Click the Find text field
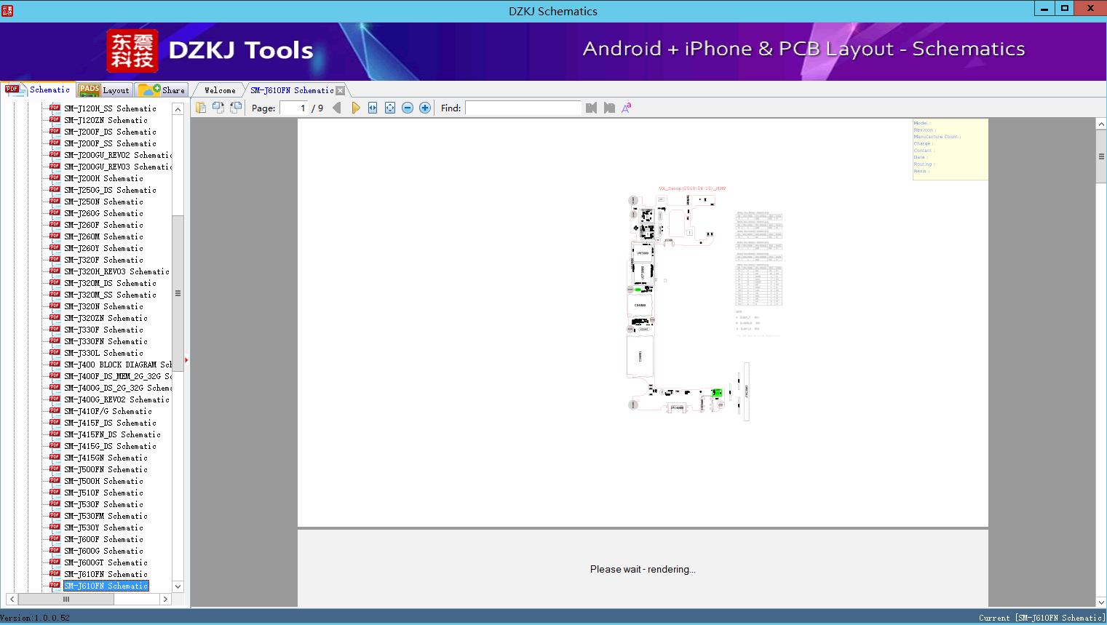This screenshot has height=625, width=1107. coord(523,108)
